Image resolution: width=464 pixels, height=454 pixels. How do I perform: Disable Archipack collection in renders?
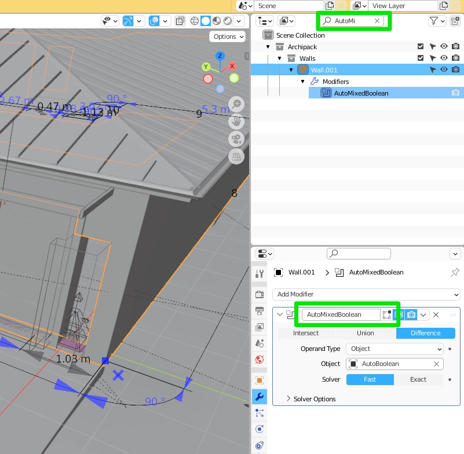pos(456,46)
